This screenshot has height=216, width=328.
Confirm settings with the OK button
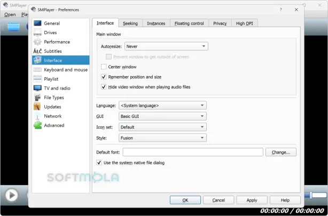click(185, 200)
